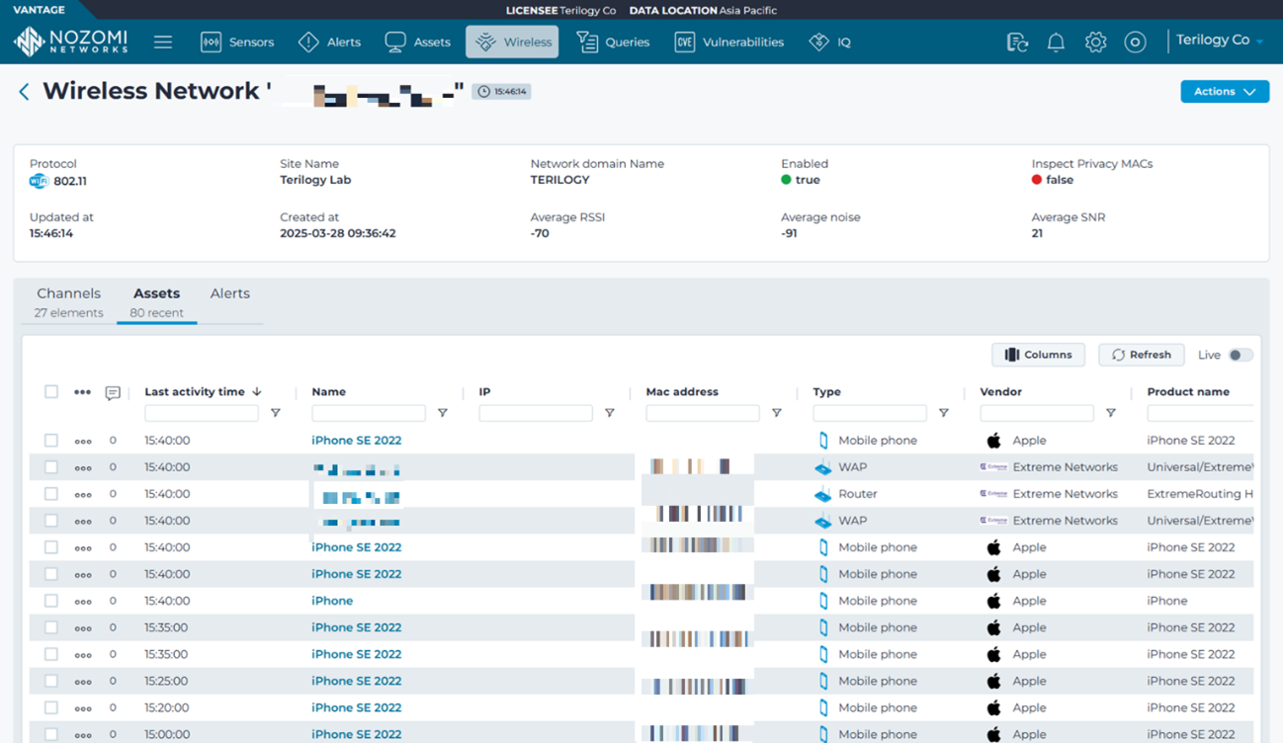Open iPhone SE 2022 link at 15:20:00
Image resolution: width=1283 pixels, height=743 pixels.
[x=356, y=707]
